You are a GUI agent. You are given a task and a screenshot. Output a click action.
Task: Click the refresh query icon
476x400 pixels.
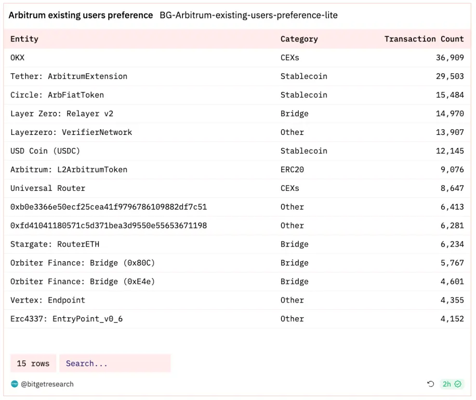coord(431,384)
